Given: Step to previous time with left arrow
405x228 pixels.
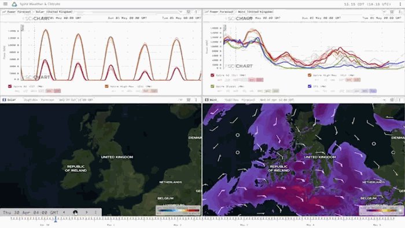Looking at the screenshot, I should click(64, 212).
